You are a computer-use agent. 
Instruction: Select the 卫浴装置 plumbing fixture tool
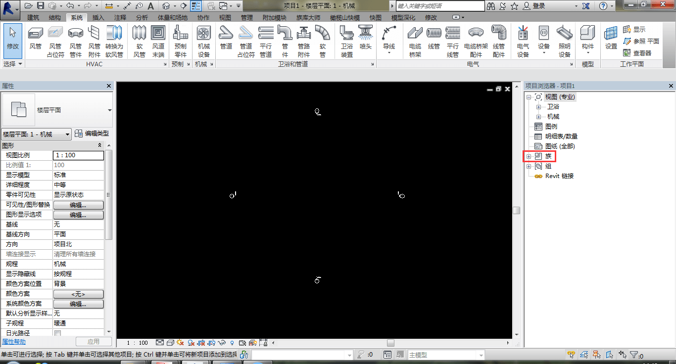tap(347, 41)
